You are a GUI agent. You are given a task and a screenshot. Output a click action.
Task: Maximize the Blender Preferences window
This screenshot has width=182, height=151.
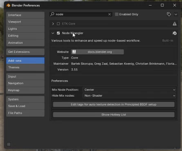pyautogui.click(x=162, y=5)
